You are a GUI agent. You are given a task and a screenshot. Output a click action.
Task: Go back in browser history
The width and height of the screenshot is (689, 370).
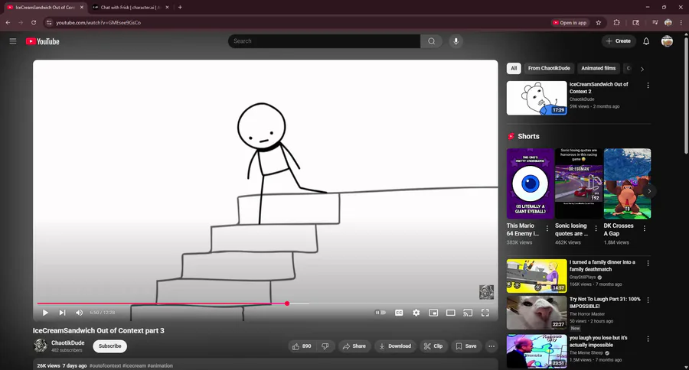click(8, 22)
